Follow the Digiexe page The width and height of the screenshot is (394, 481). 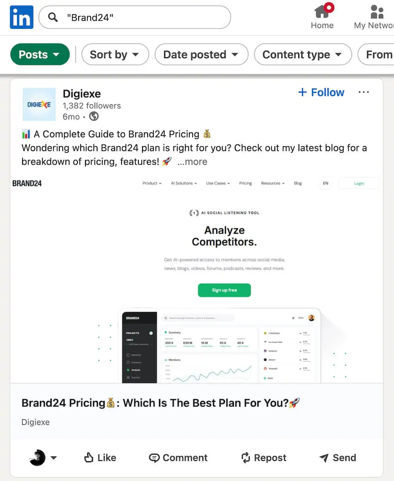point(321,93)
